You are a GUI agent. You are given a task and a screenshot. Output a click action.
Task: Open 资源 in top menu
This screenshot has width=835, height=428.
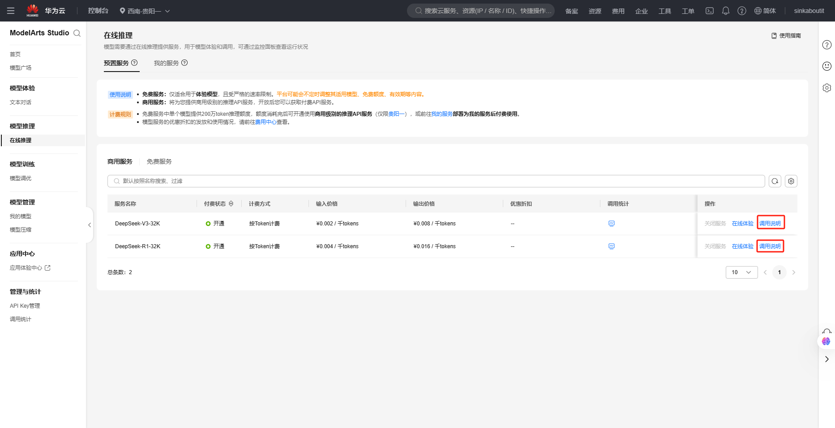[x=595, y=11]
